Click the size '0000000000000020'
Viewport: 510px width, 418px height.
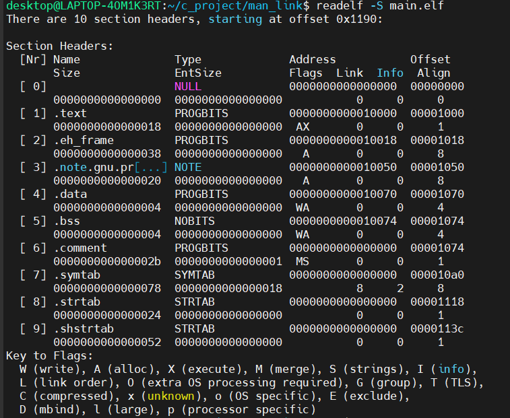[107, 180]
